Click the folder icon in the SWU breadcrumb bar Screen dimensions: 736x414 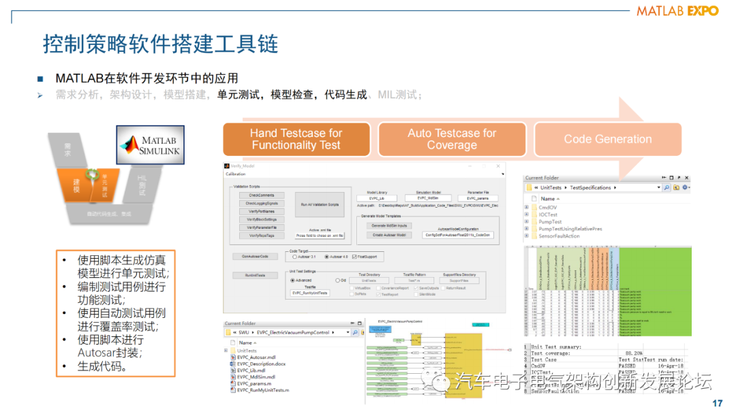point(228,332)
